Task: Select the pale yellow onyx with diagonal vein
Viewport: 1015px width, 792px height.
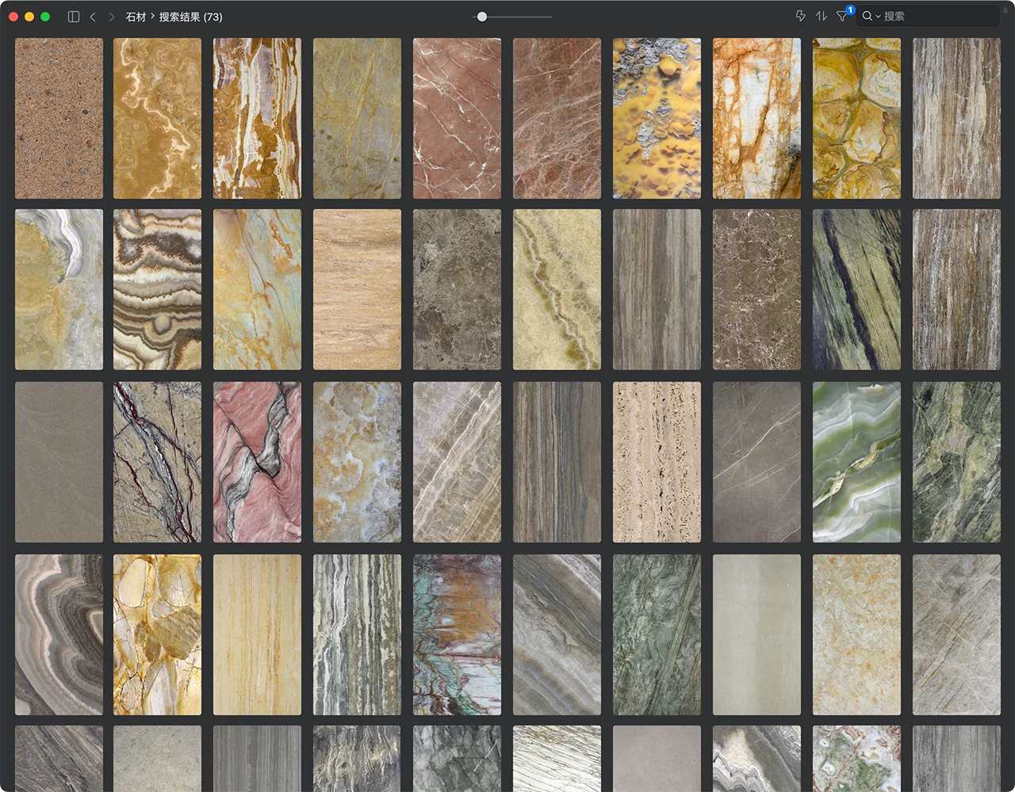Action: pos(557,289)
